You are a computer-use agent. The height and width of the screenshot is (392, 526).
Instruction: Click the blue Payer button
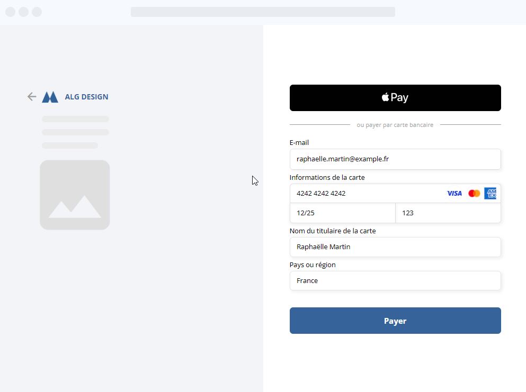[395, 321]
